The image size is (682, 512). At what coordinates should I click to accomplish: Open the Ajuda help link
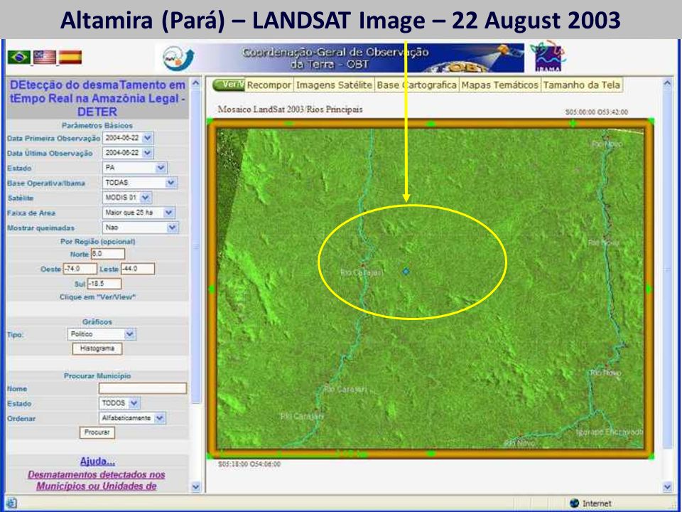[x=97, y=461]
